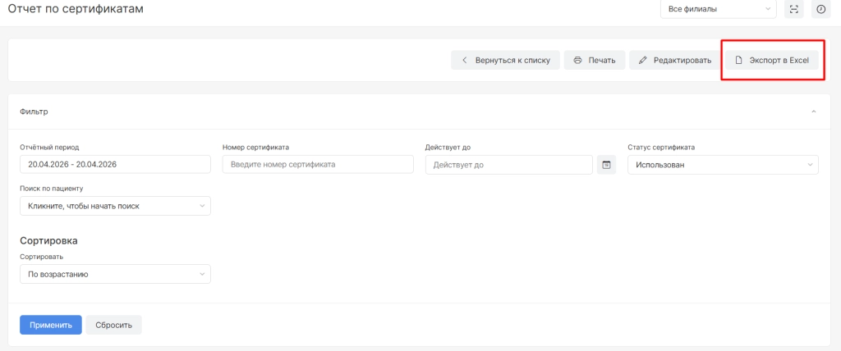Click the printer icon for Печать

tap(578, 60)
